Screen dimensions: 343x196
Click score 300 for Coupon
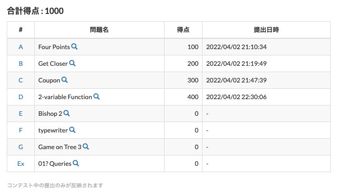[x=193, y=80]
